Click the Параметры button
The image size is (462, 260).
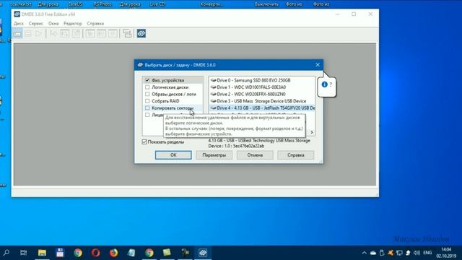point(214,155)
